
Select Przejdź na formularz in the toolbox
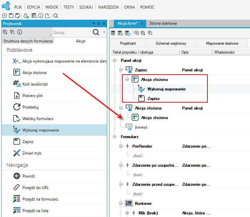(58, 199)
